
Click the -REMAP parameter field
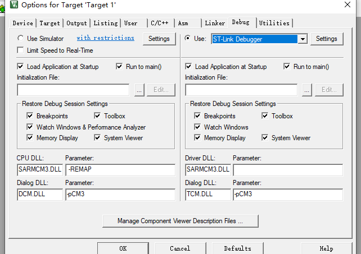pos(120,170)
